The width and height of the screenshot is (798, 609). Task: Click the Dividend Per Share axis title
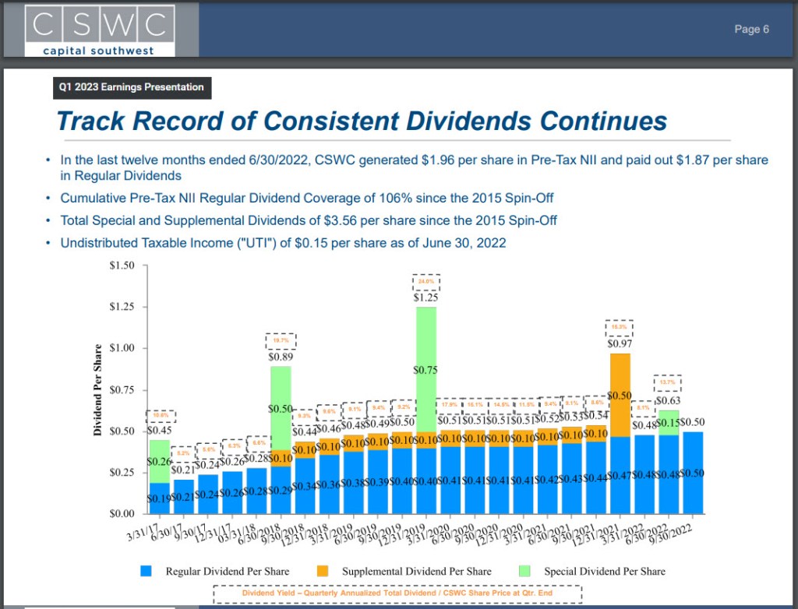click(x=99, y=389)
